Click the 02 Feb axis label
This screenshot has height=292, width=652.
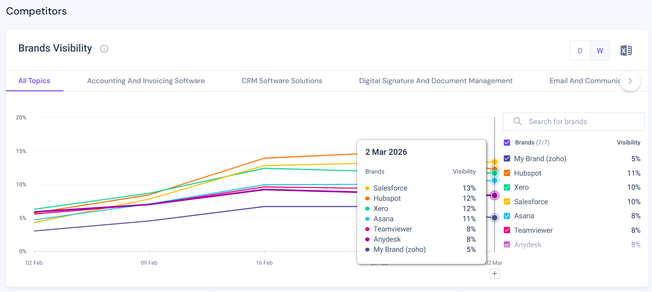[x=34, y=263]
